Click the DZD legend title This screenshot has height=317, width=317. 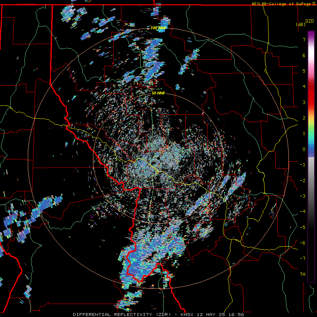(310, 21)
